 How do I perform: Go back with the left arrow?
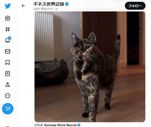(23, 6)
